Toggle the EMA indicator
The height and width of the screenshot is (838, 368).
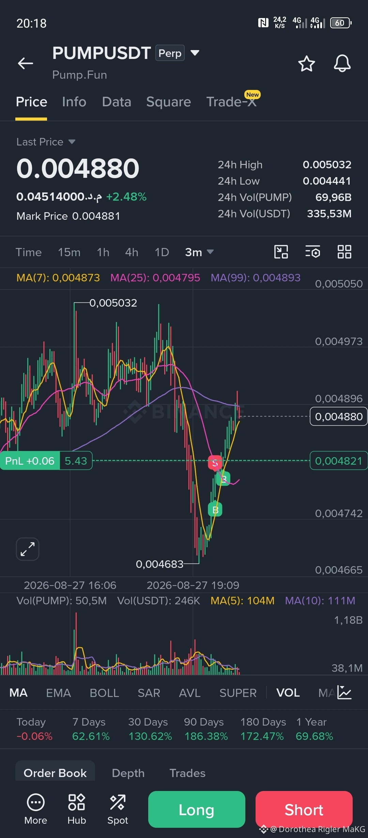point(59,693)
